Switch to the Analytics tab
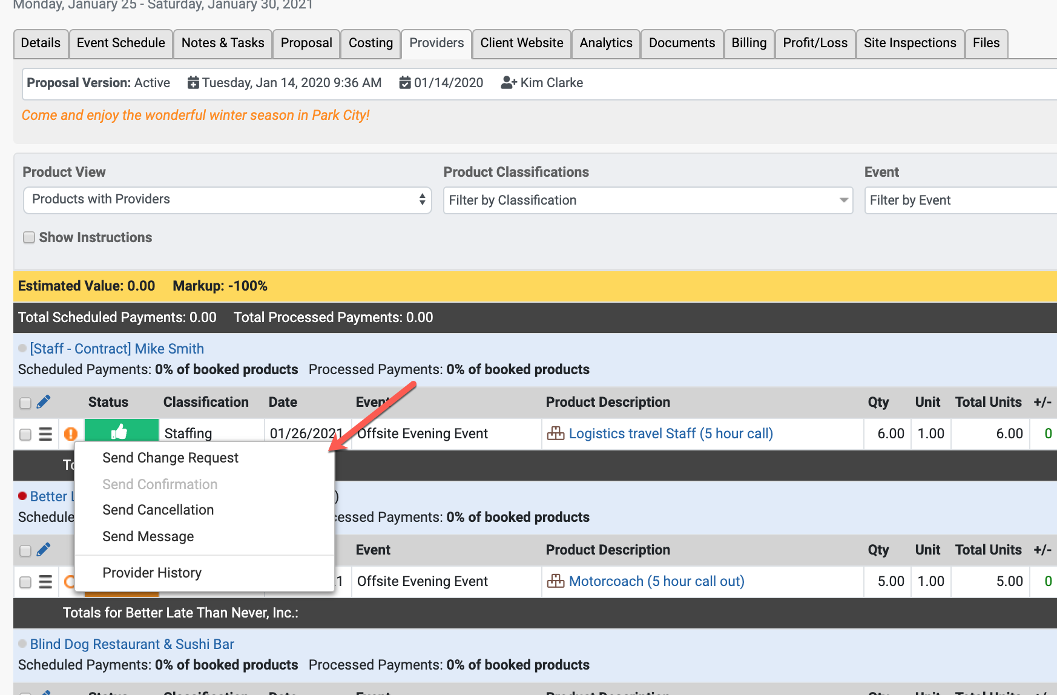The height and width of the screenshot is (695, 1057). pyautogui.click(x=606, y=43)
